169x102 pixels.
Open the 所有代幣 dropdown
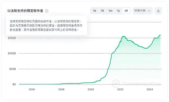tap(143, 11)
